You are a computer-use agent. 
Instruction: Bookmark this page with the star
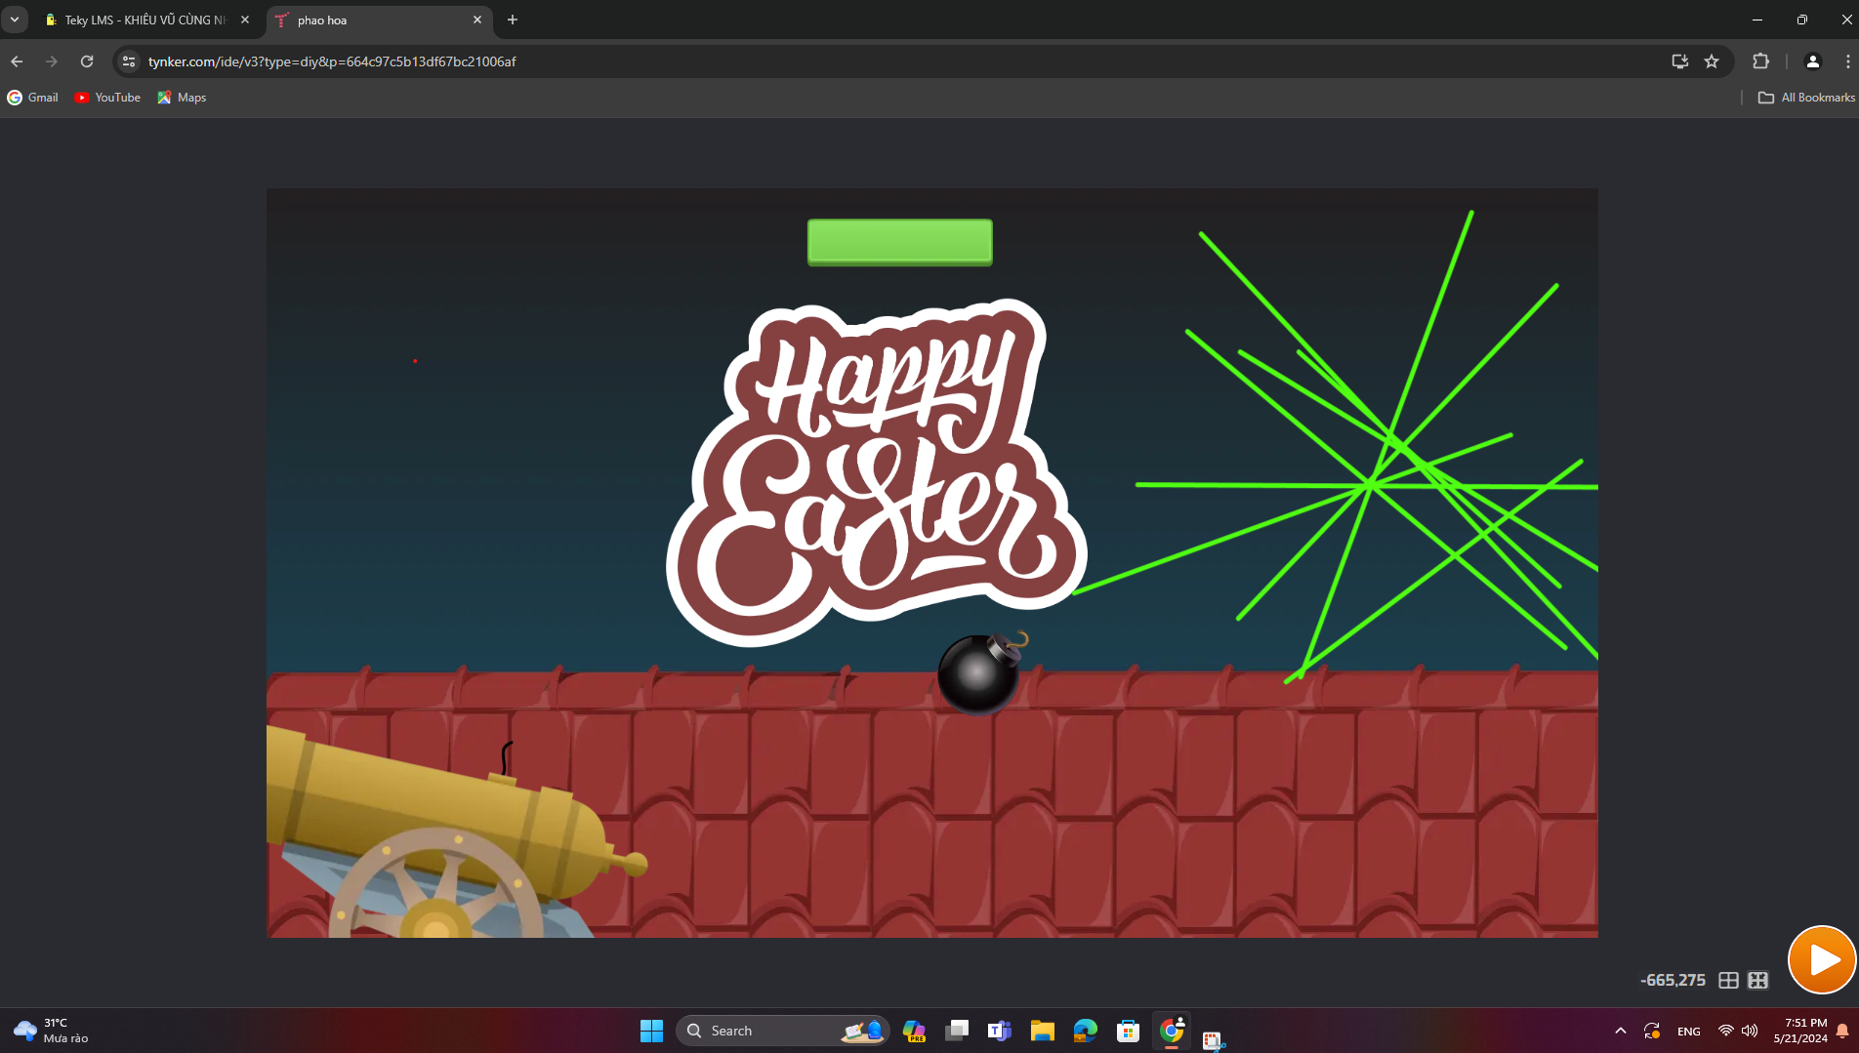[x=1712, y=61]
